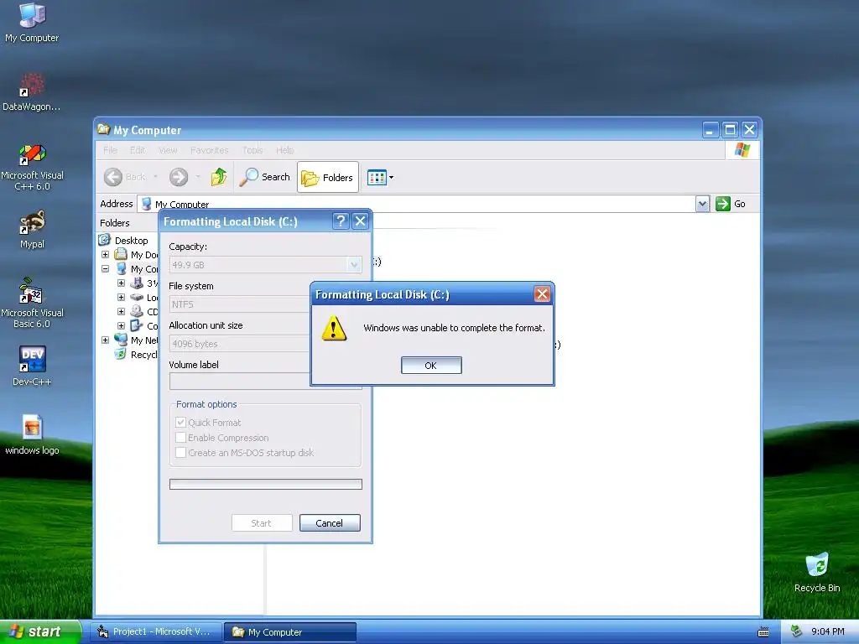Viewport: 859px width, 644px height.
Task: Collapse My Computer tree node
Action: pyautogui.click(x=105, y=269)
